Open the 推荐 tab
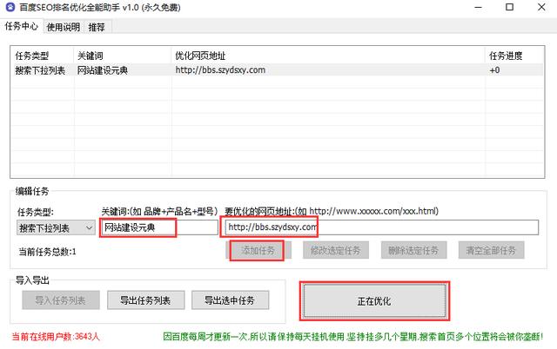The height and width of the screenshot is (349, 557). pos(97,27)
